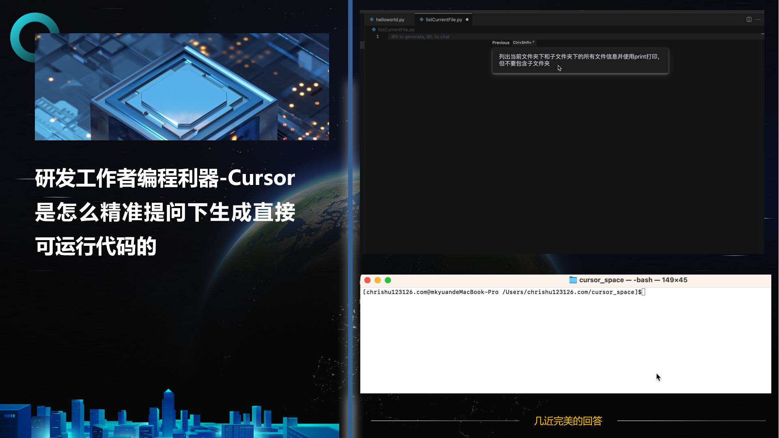Viewport: 779px width, 438px height.
Task: Select the listCurrentFile.py tab
Action: click(x=443, y=19)
